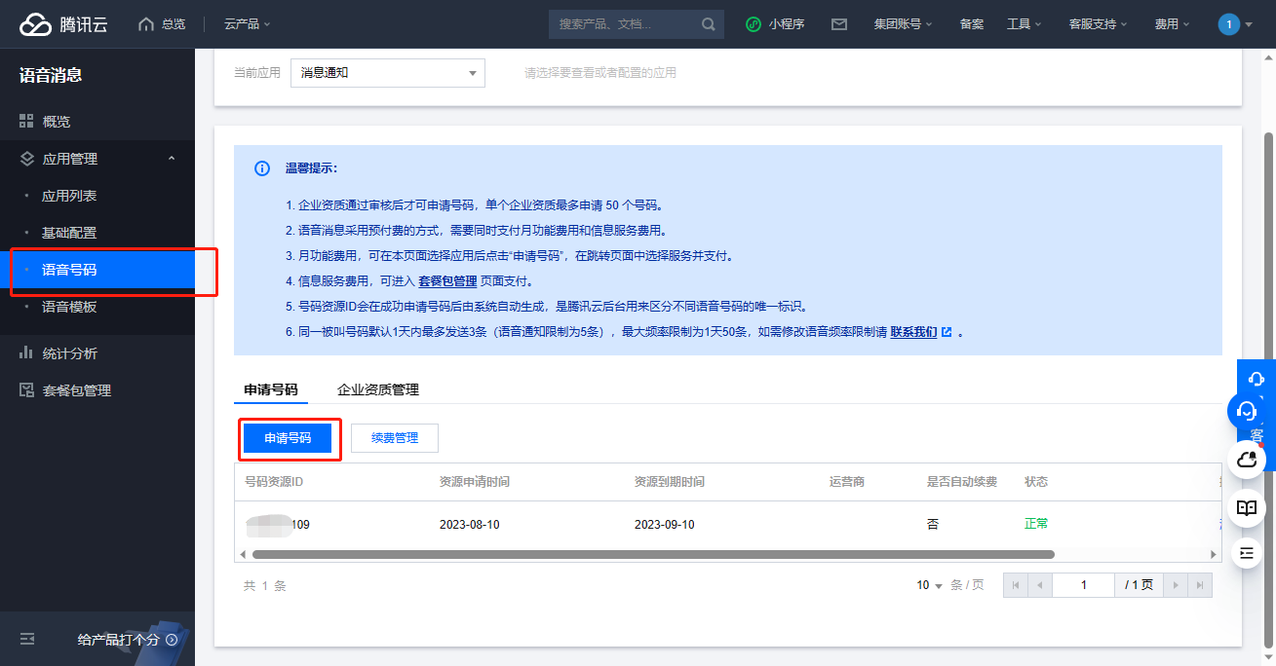
Task: Expand the 云产品 dropdown menu
Action: click(247, 24)
